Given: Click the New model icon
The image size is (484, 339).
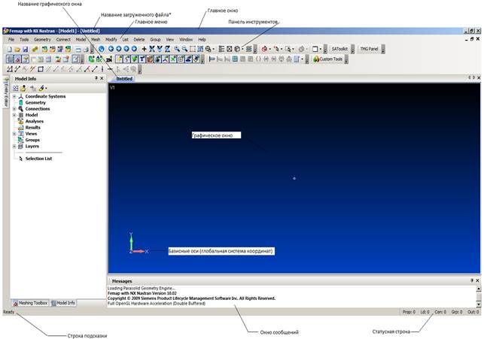Looking at the screenshot, I should pos(10,49).
